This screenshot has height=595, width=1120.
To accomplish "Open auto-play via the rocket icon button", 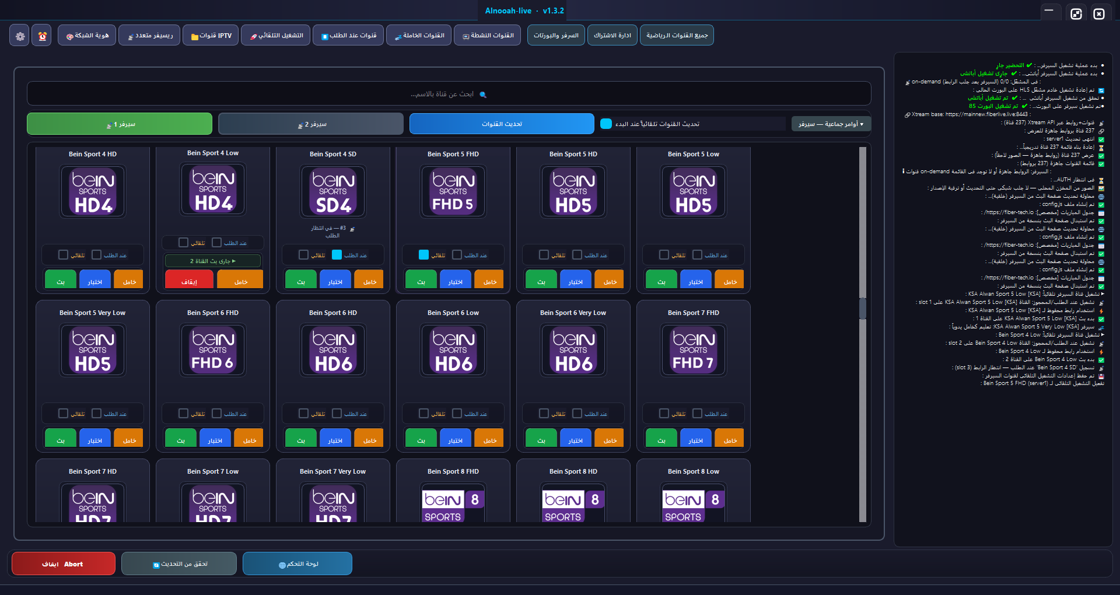I will pyautogui.click(x=276, y=36).
